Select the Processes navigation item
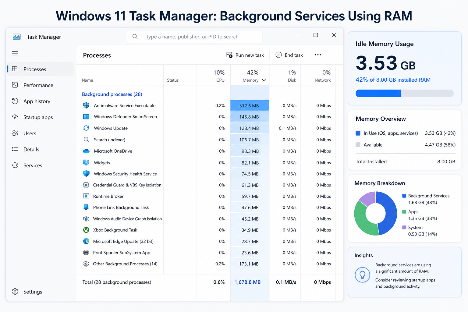The width and height of the screenshot is (468, 312). click(41, 69)
